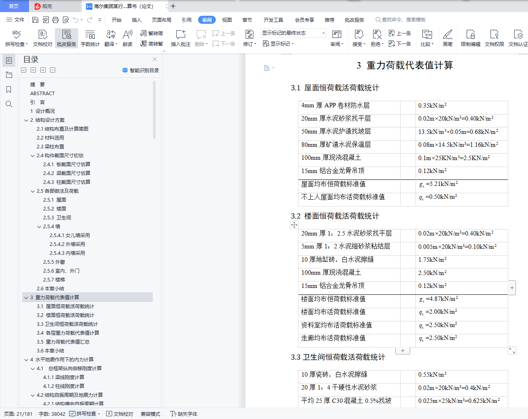Toggle 文档校对 in the status bar
The height and width of the screenshot is (419, 528).
click(120, 414)
